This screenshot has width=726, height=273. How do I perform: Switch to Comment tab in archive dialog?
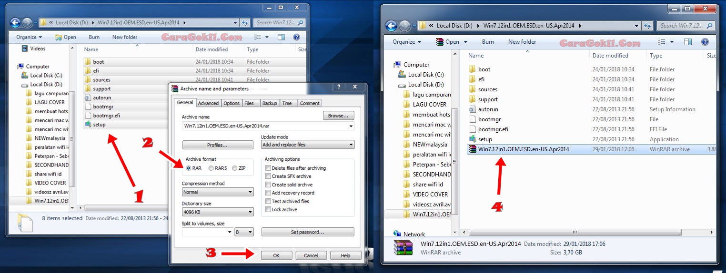point(310,103)
